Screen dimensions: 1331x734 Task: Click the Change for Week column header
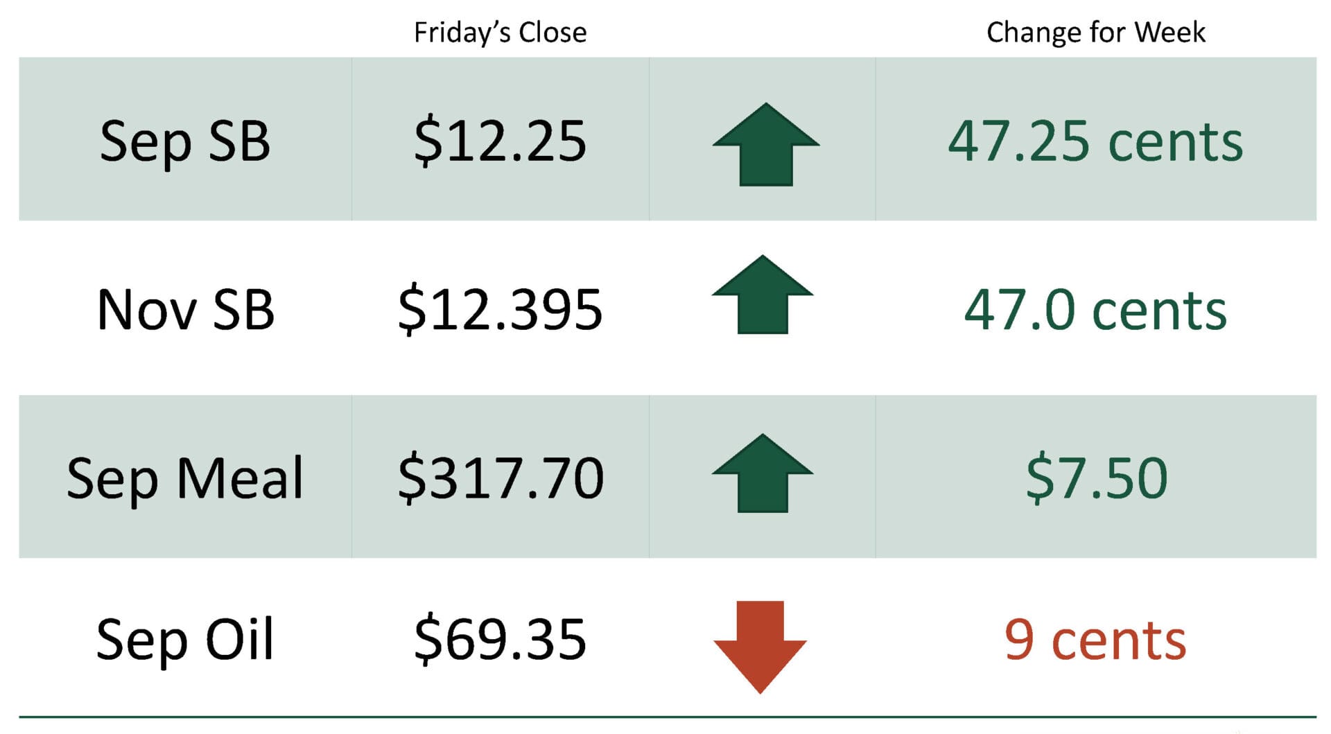[x=1096, y=33]
